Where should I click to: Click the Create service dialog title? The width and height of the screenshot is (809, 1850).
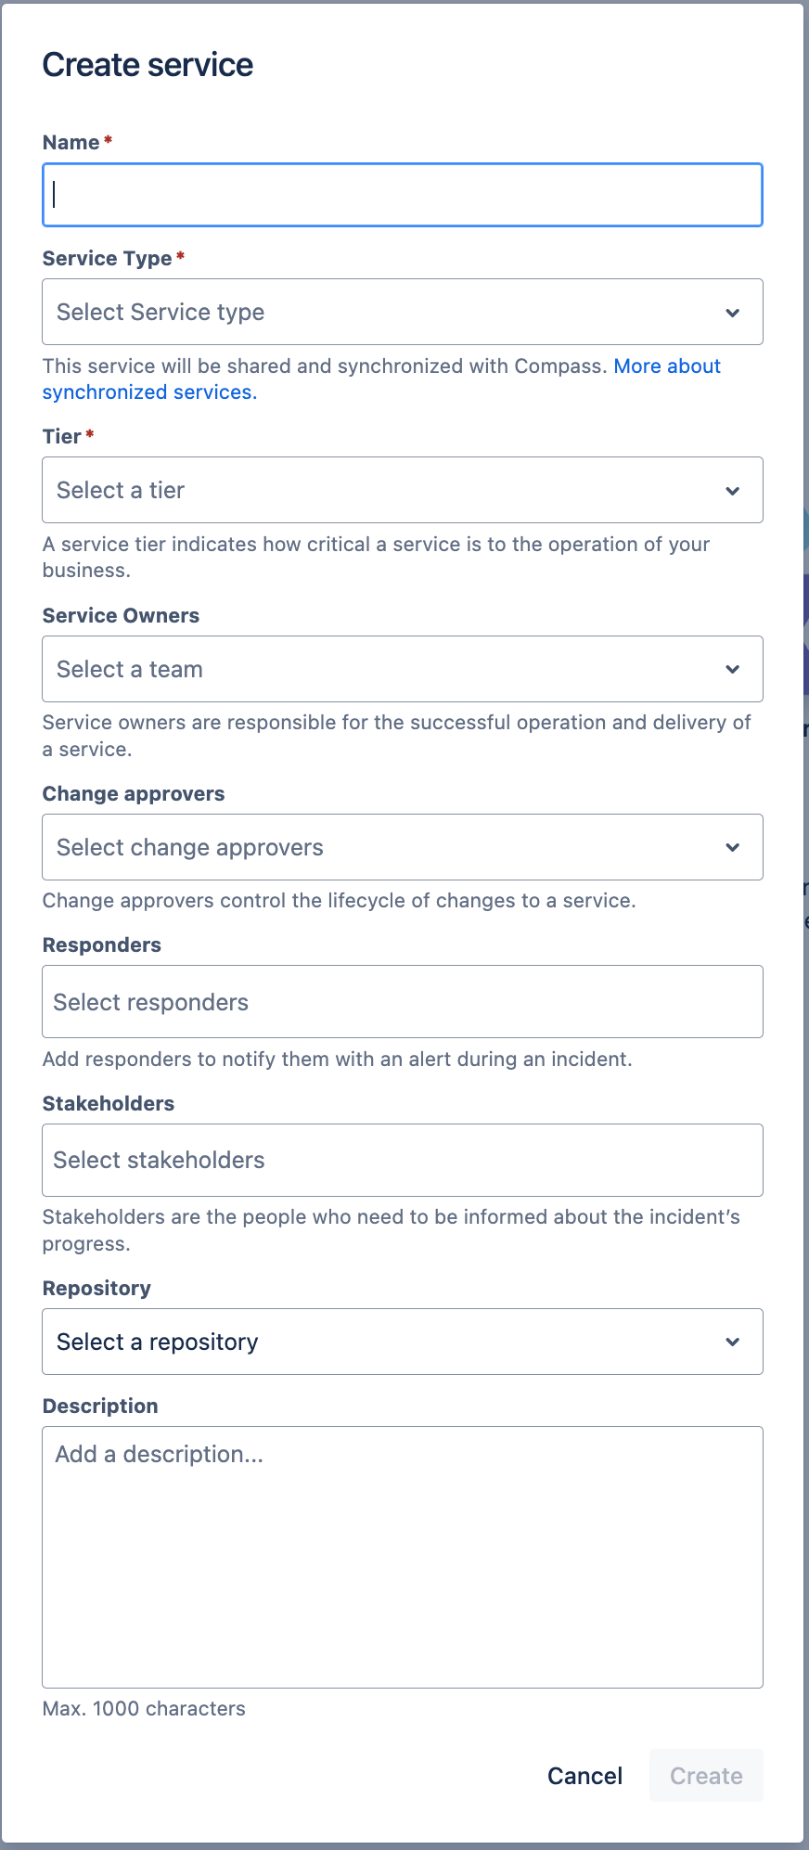point(147,64)
